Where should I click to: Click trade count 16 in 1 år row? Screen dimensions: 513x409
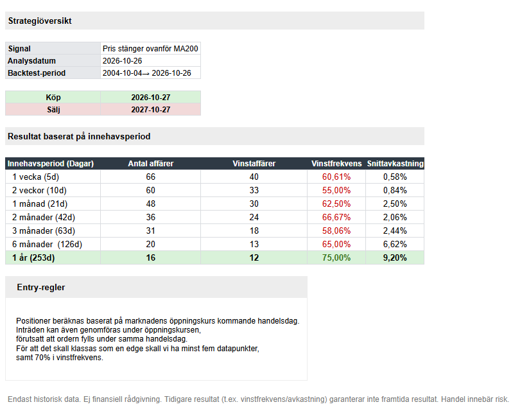coord(150,258)
